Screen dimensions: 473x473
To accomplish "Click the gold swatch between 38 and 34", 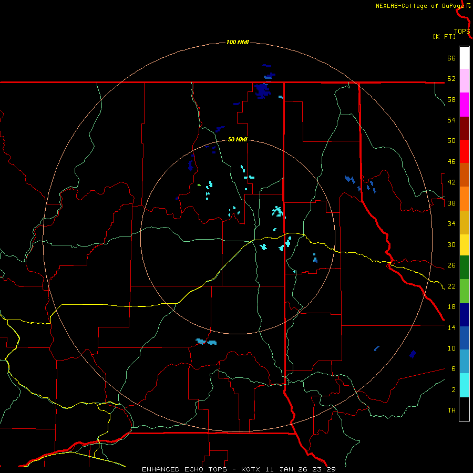I will (x=464, y=222).
